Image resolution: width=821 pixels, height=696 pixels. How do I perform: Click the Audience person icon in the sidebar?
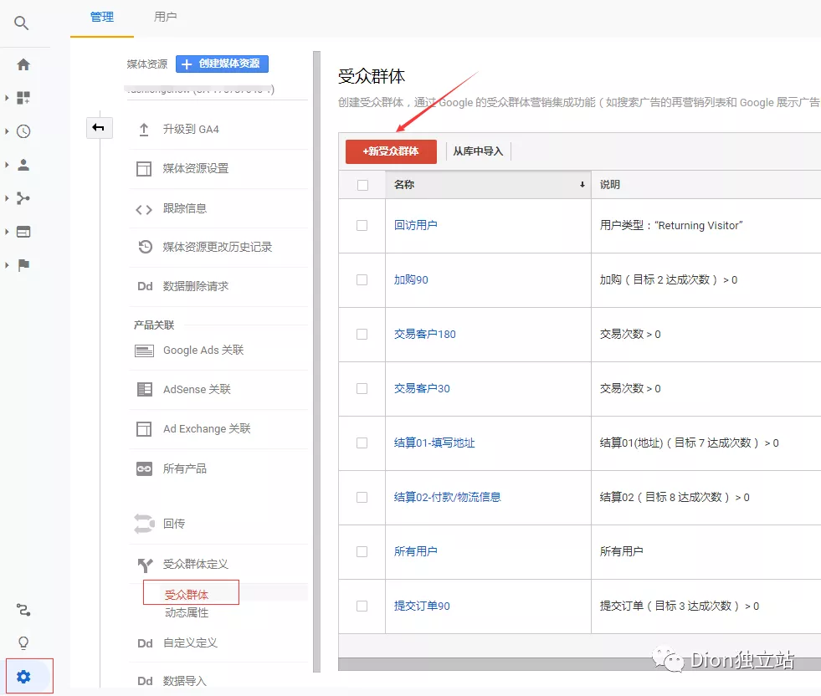tap(23, 164)
